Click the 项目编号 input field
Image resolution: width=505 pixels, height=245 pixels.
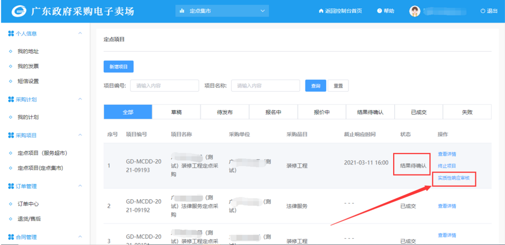(164, 86)
